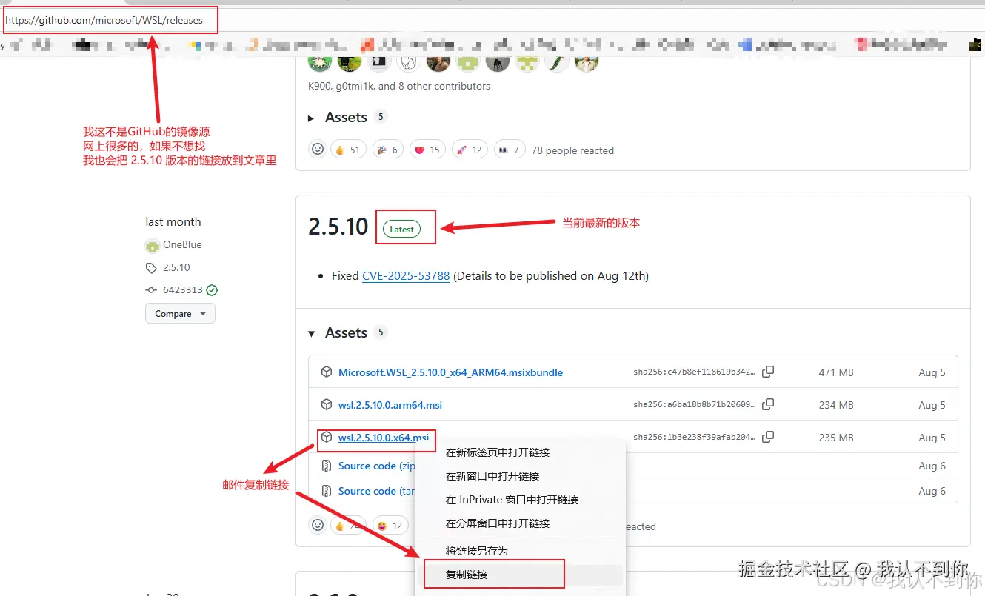Screen dimensions: 985x596
Task: Click eyes reaction showing 7
Action: point(509,150)
